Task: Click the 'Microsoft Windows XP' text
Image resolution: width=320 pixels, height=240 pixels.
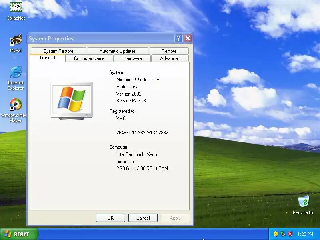Action: [138, 79]
